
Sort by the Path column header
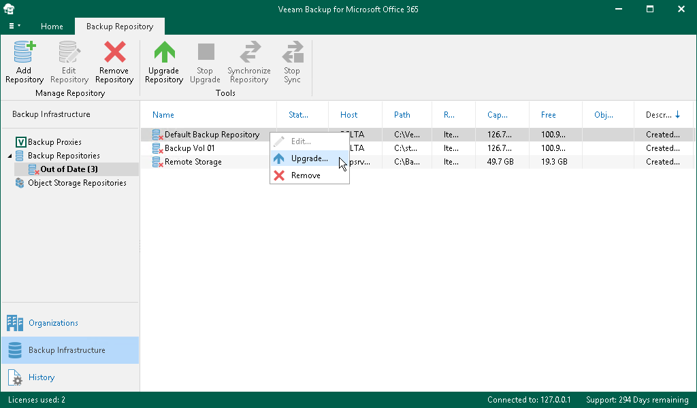[402, 114]
